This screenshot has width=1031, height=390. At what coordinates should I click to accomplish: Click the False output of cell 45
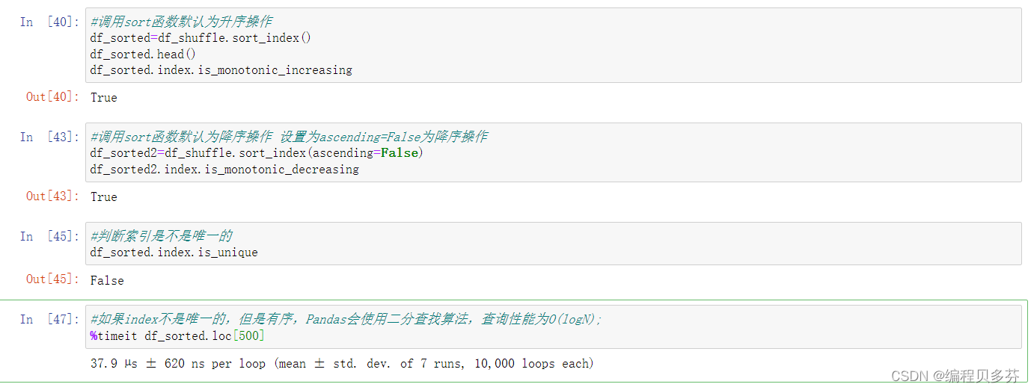coord(107,280)
